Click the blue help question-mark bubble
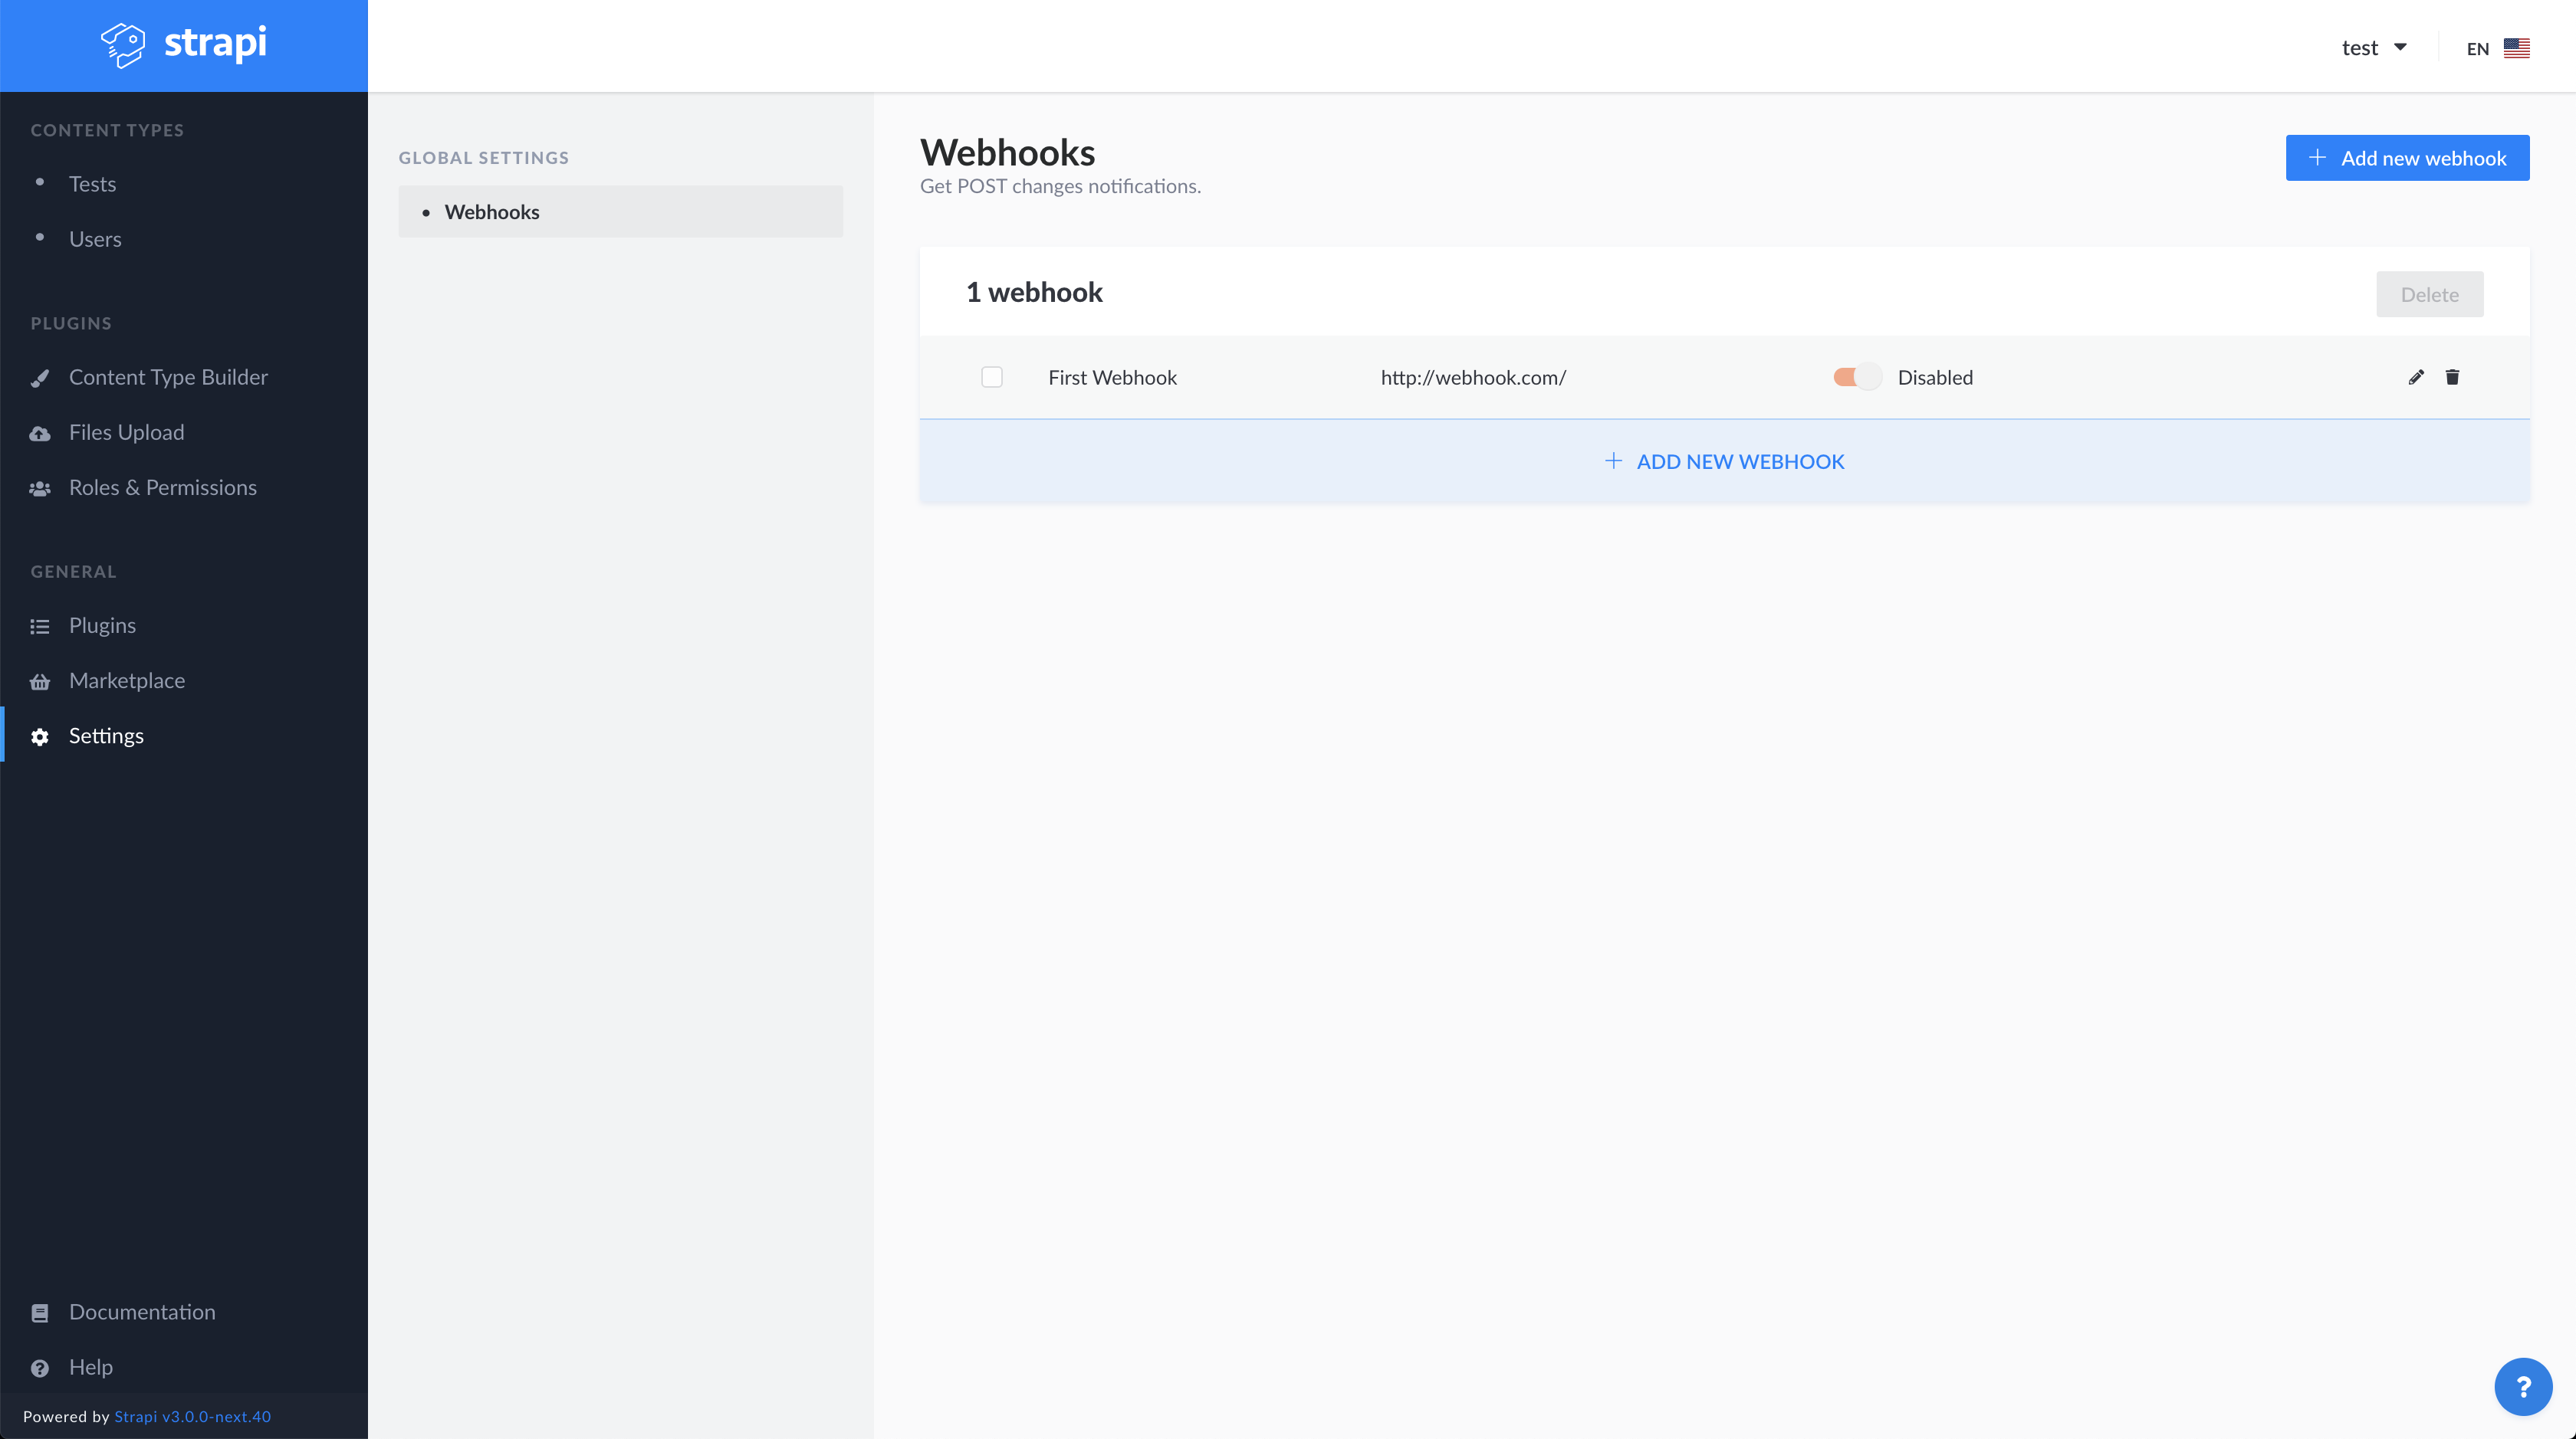This screenshot has width=2576, height=1439. pos(2522,1386)
